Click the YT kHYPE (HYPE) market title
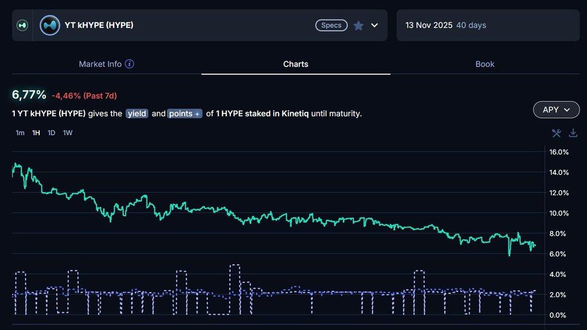This screenshot has height=330, width=587. point(99,25)
